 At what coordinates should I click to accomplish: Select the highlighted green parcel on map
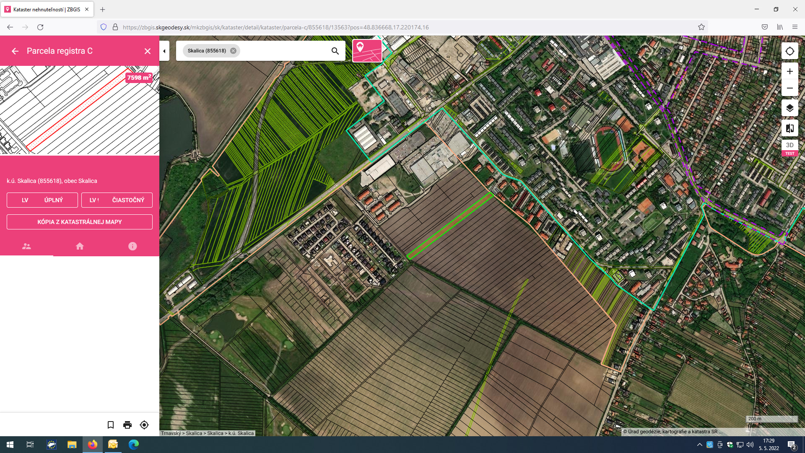pyautogui.click(x=450, y=226)
